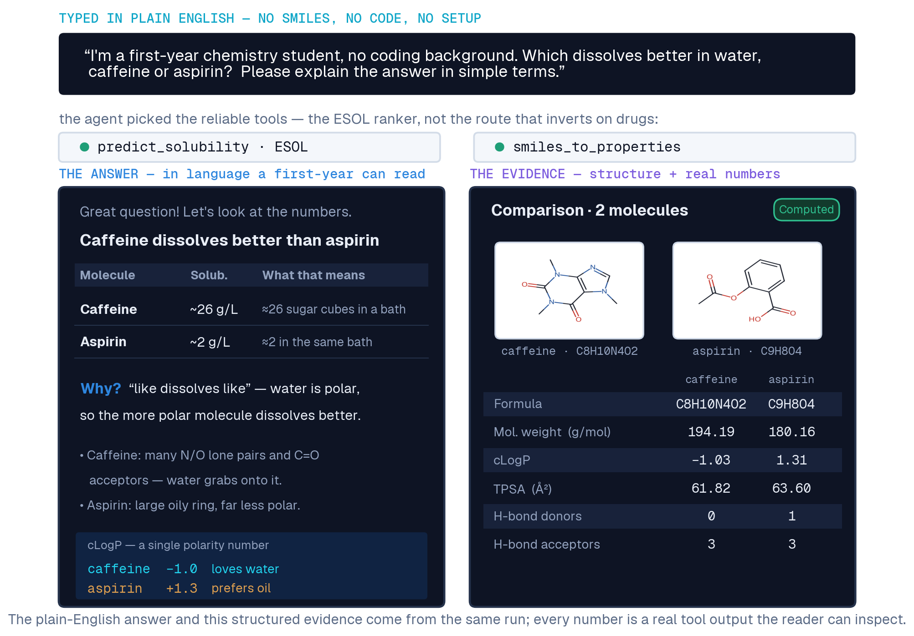This screenshot has width=914, height=636.
Task: Select the H-bond donors row
Action: pyautogui.click(x=662, y=516)
